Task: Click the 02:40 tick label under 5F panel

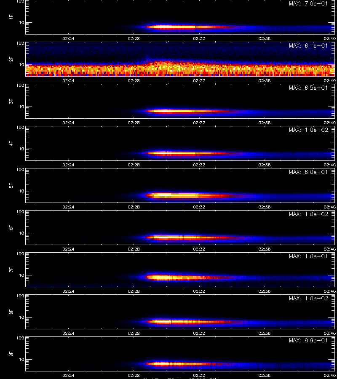Action: tap(330, 207)
